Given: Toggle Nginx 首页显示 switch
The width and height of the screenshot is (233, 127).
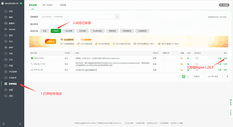Looking at the screenshot, I should (196, 58).
